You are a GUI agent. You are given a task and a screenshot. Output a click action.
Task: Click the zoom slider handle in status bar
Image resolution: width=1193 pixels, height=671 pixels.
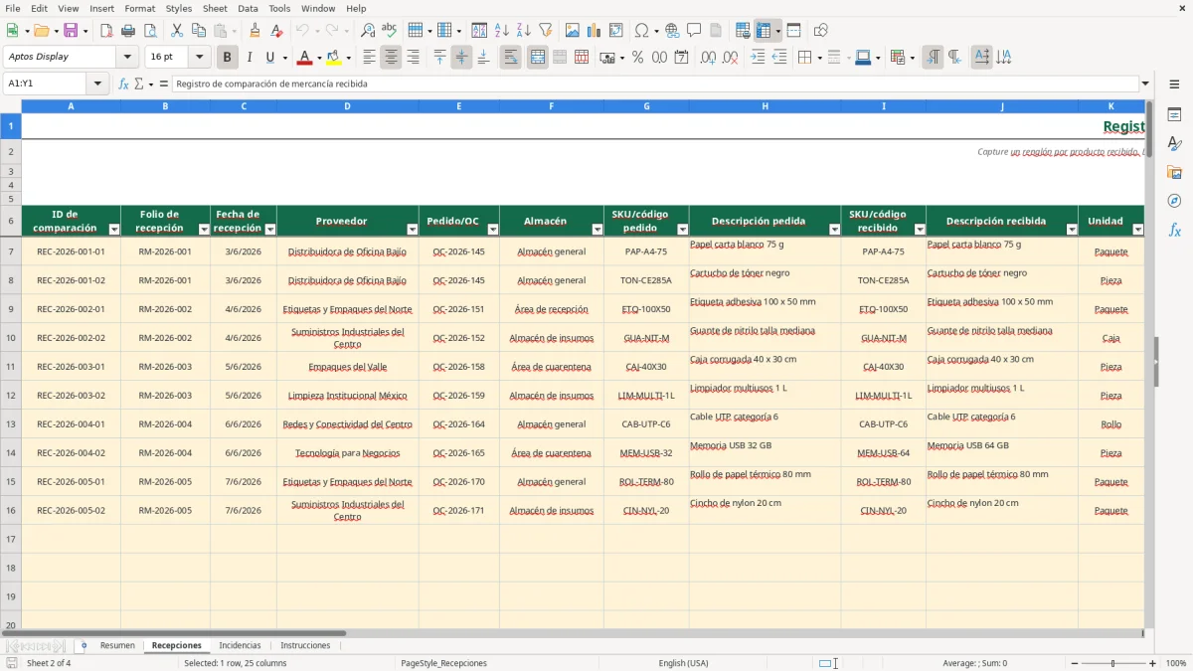coord(1113,663)
